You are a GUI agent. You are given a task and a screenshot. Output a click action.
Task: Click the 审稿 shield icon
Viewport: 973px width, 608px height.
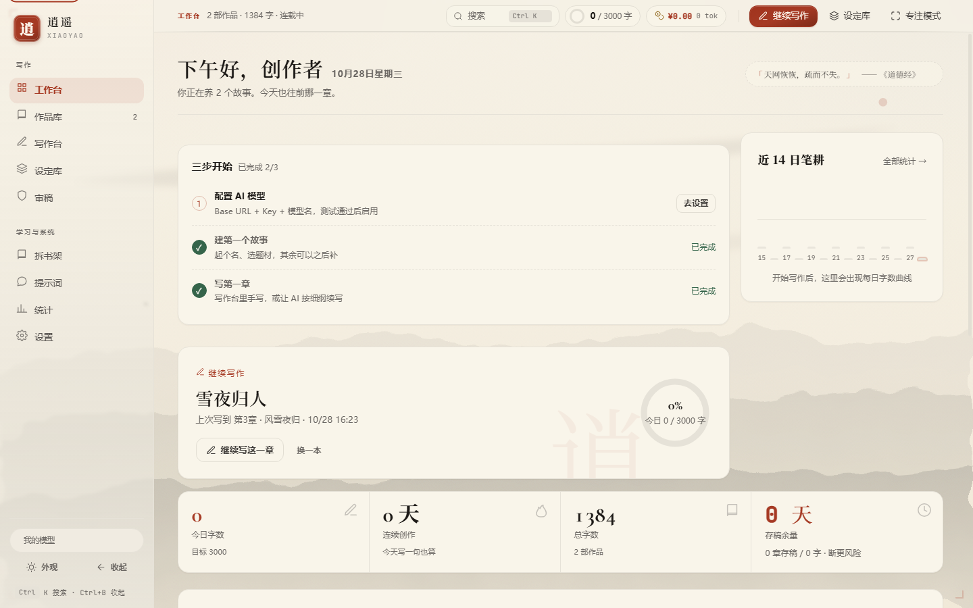(22, 197)
